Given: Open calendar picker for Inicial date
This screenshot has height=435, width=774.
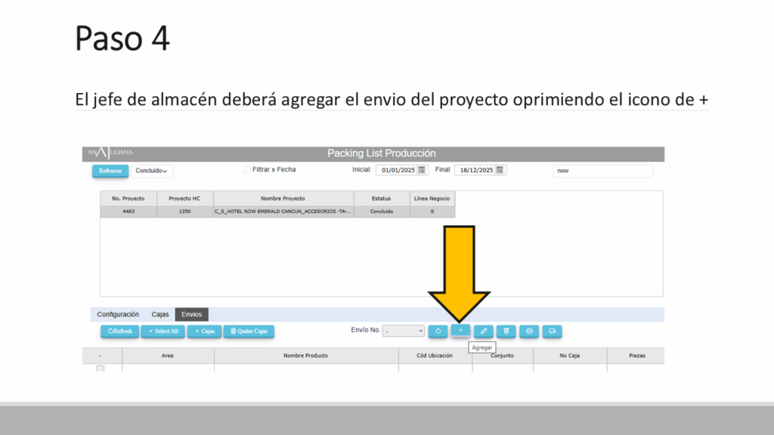Looking at the screenshot, I should tap(423, 170).
